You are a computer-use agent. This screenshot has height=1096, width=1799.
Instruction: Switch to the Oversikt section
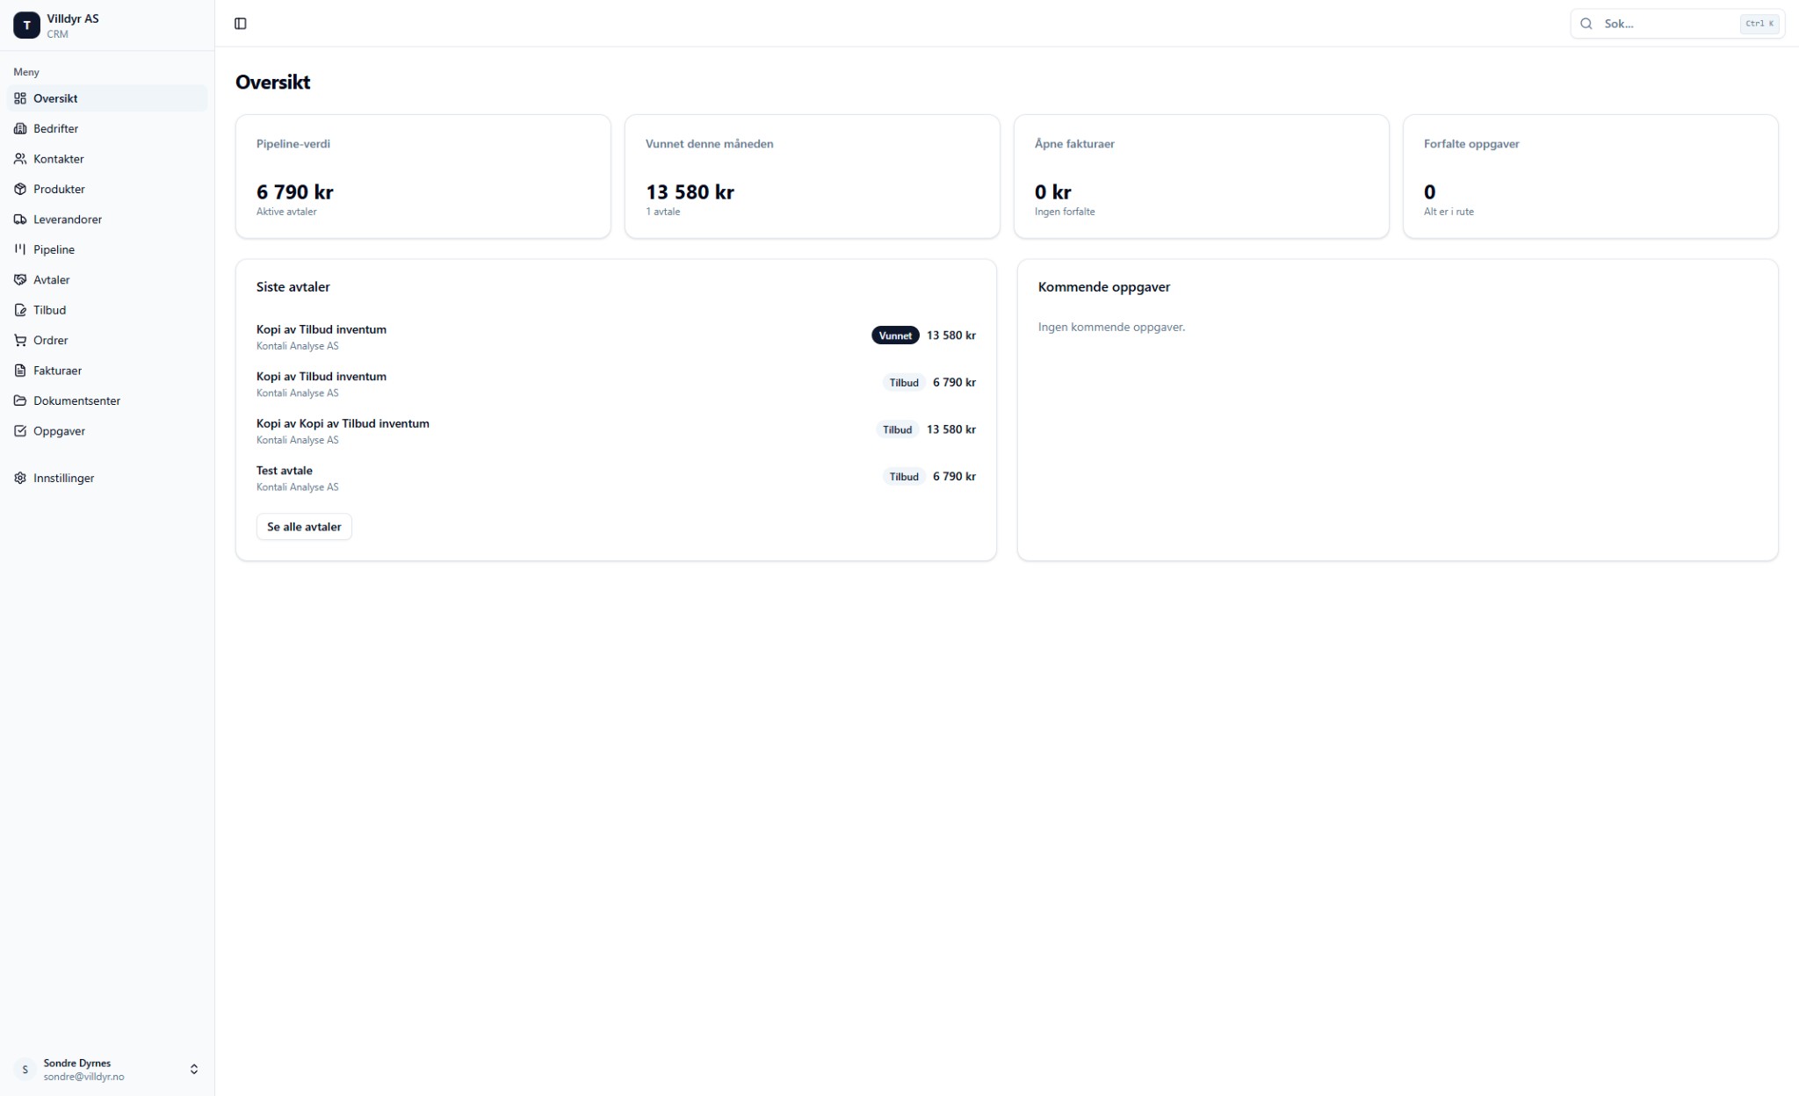(x=55, y=98)
